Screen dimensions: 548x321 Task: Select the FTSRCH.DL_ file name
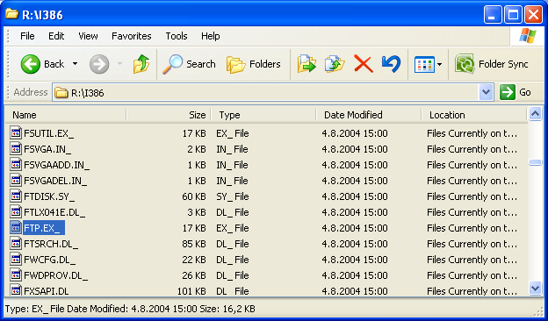pos(51,244)
